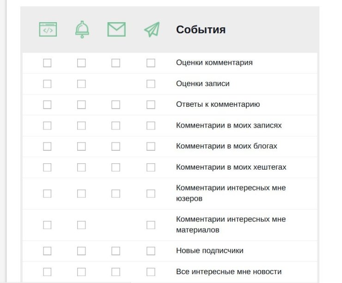The image size is (342, 283).
Task: Toggle website checkbox for Комментарии интересных мне материалов
Action: (47, 225)
